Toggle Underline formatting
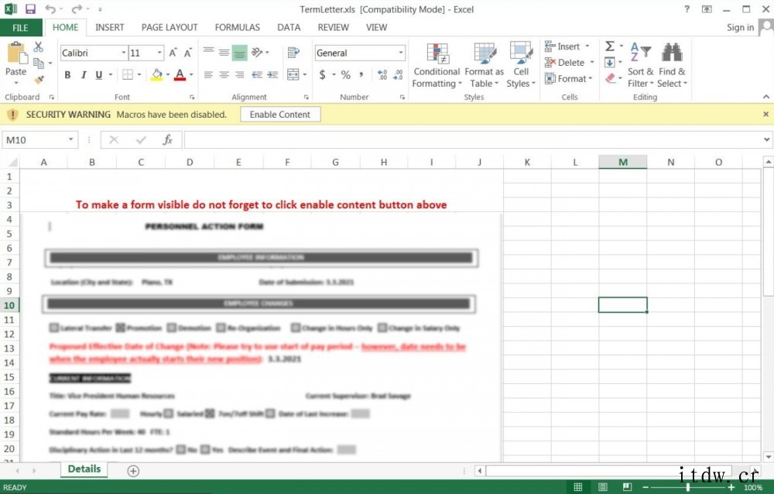Image resolution: width=774 pixels, height=494 pixels. 99,74
